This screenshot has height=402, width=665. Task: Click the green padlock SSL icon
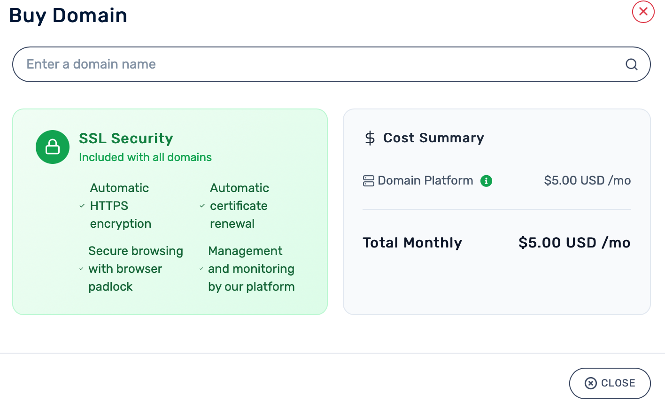click(x=53, y=147)
